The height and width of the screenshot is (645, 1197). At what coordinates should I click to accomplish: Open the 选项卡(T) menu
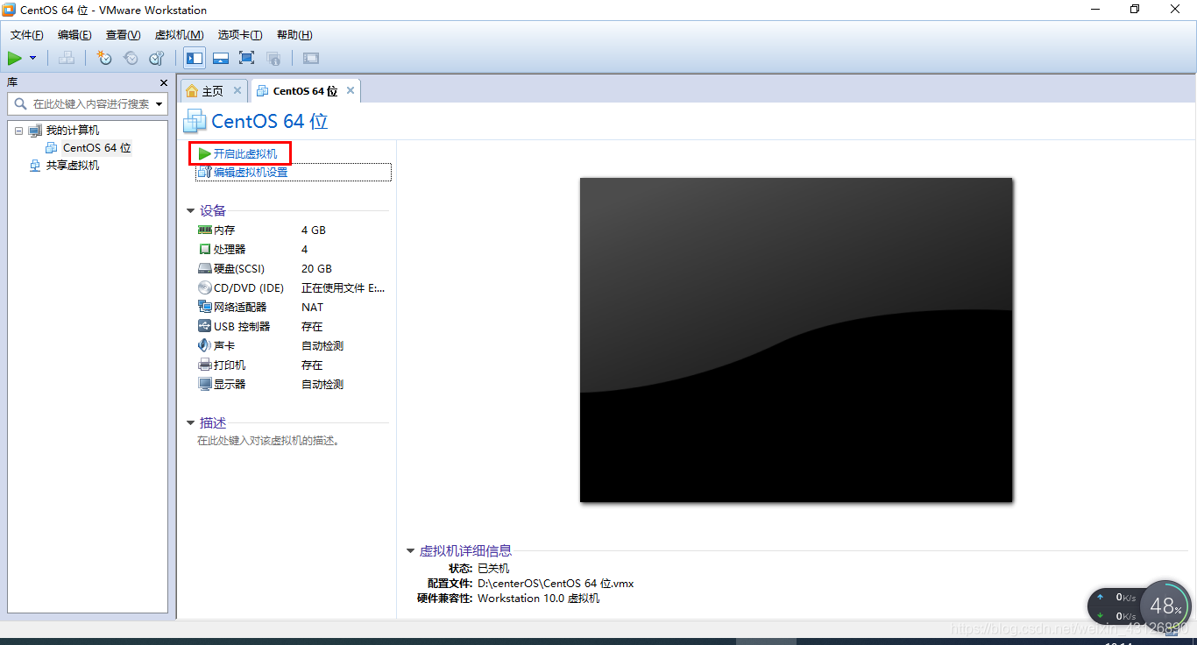point(240,35)
